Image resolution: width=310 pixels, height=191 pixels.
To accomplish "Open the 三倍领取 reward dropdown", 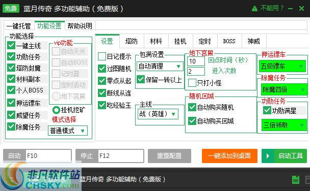I will point(284,125).
